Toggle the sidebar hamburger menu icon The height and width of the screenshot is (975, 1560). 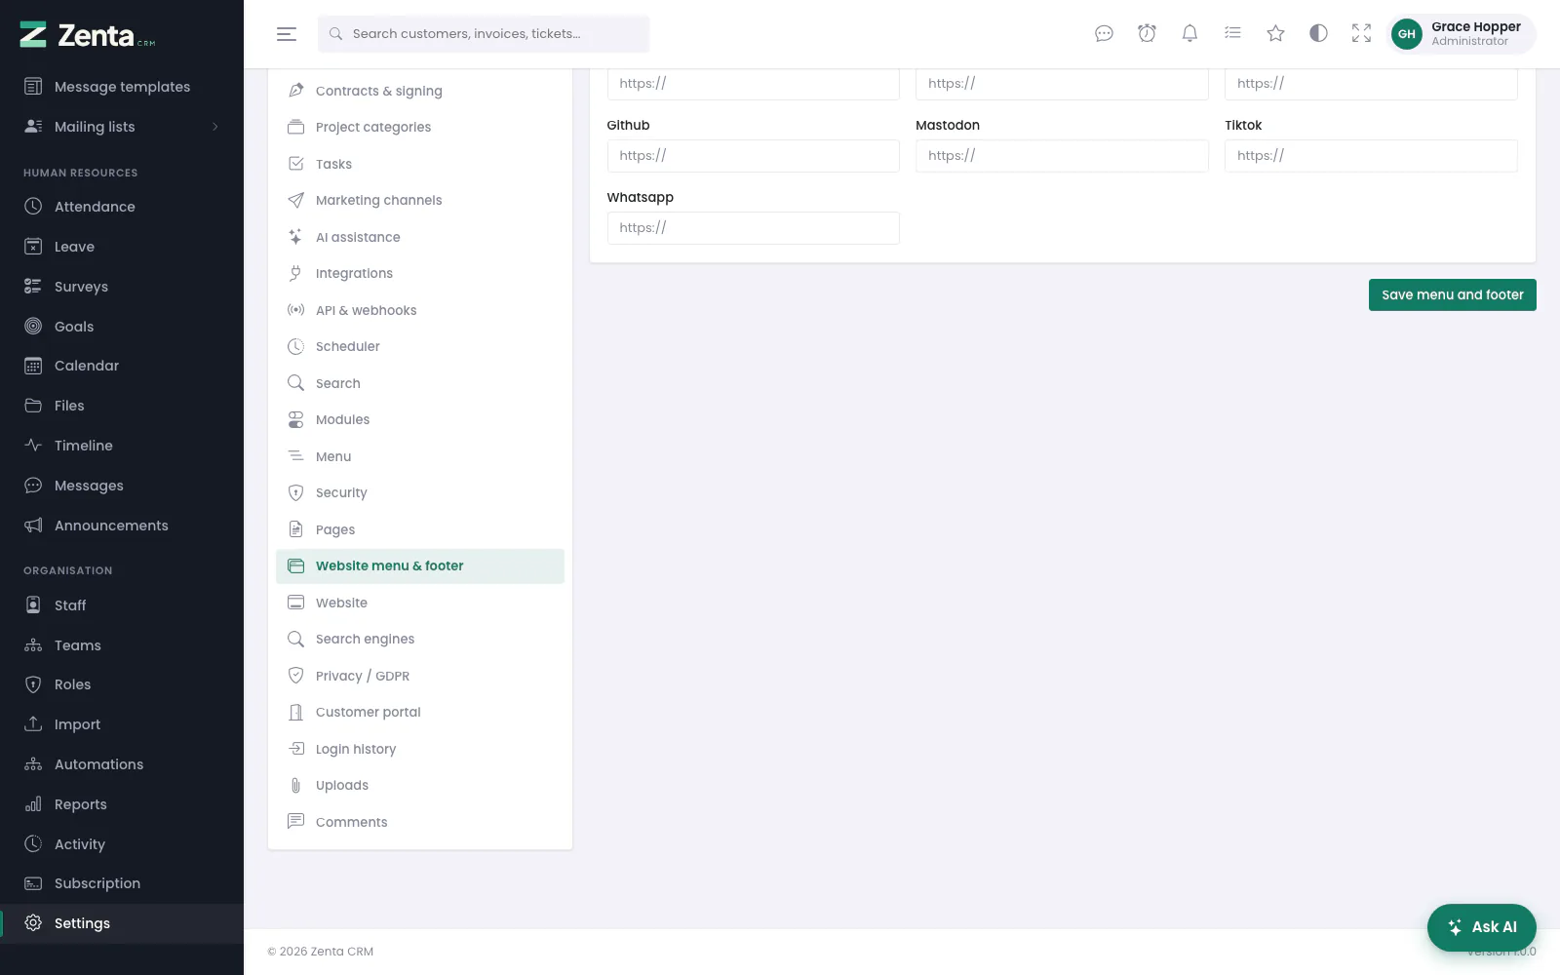(x=287, y=34)
